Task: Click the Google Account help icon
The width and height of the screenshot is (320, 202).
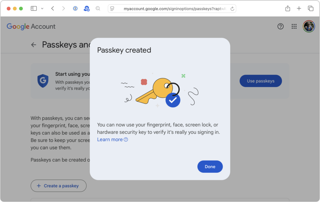Action: coord(280,26)
